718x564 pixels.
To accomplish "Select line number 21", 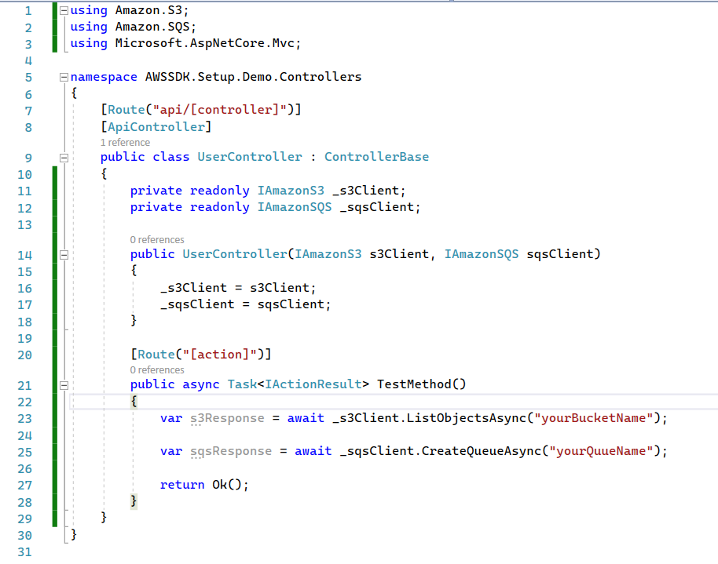I will 24,384.
